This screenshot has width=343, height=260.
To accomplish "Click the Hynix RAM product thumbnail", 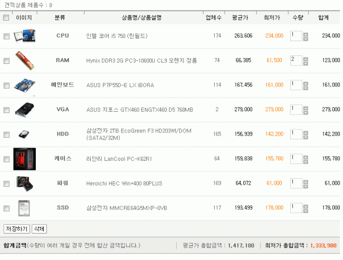I will [x=24, y=60].
